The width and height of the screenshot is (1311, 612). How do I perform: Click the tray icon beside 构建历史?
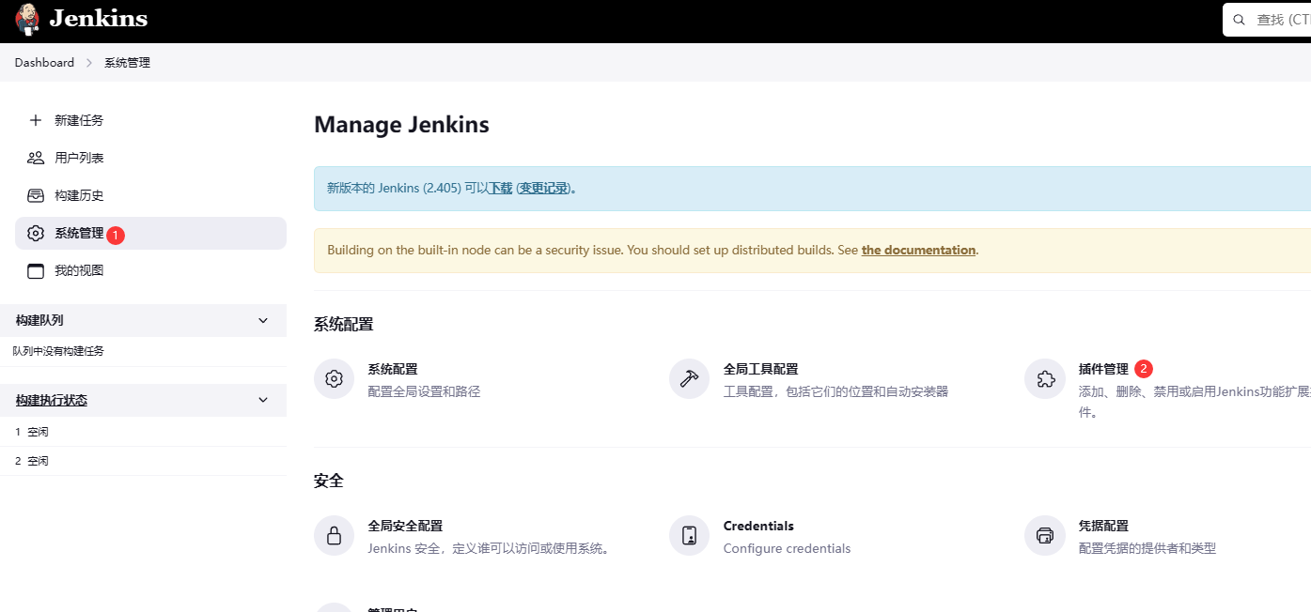pyautogui.click(x=36, y=195)
